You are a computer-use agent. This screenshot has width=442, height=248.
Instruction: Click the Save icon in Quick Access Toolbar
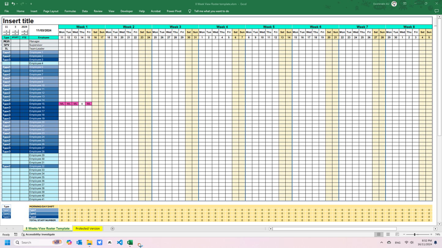coord(6,4)
